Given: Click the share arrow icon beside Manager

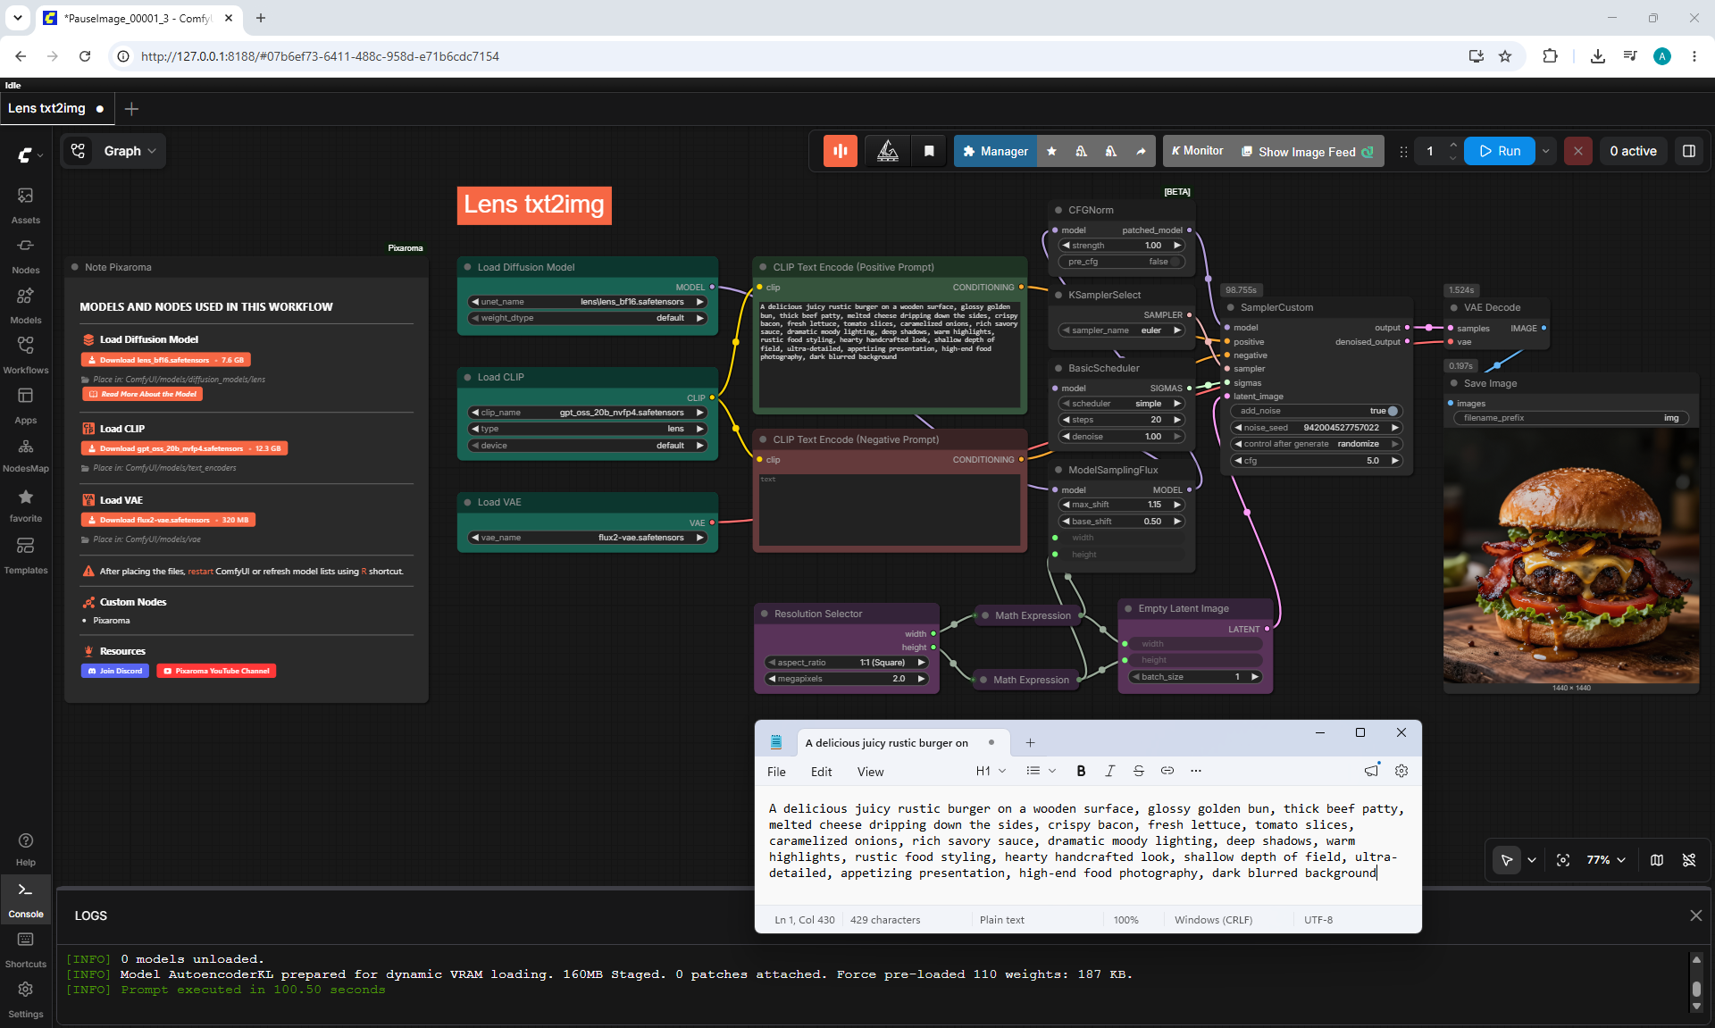Looking at the screenshot, I should coord(1141,151).
